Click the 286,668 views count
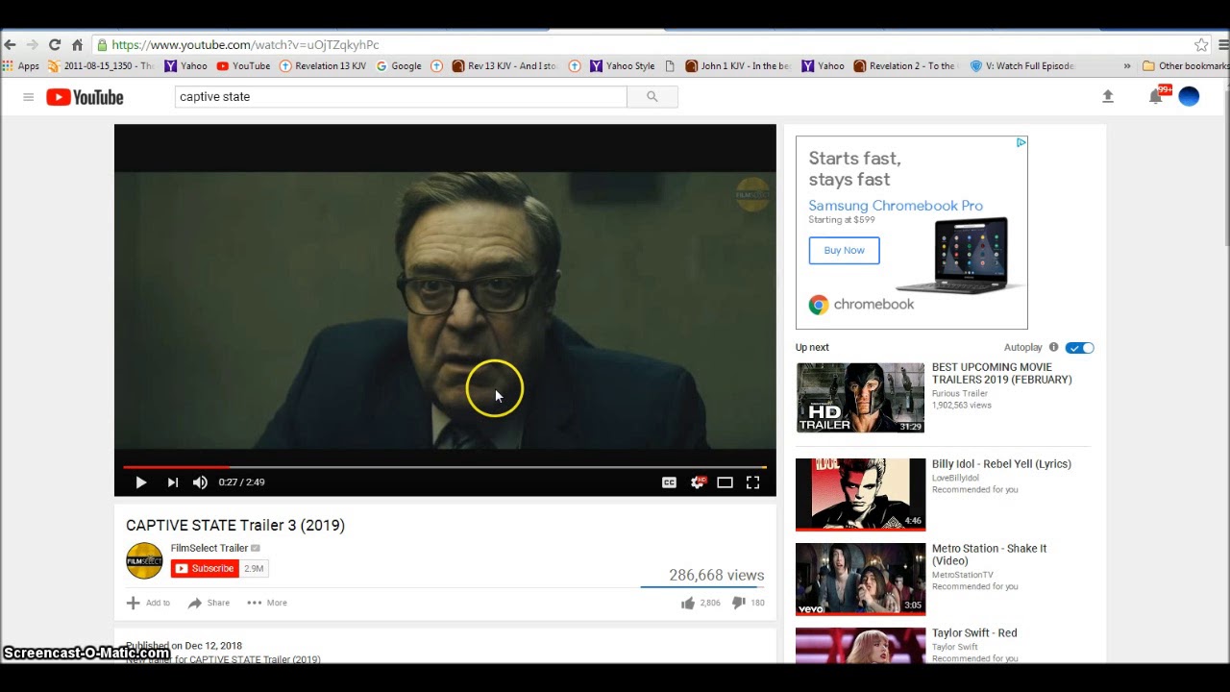 [x=716, y=575]
